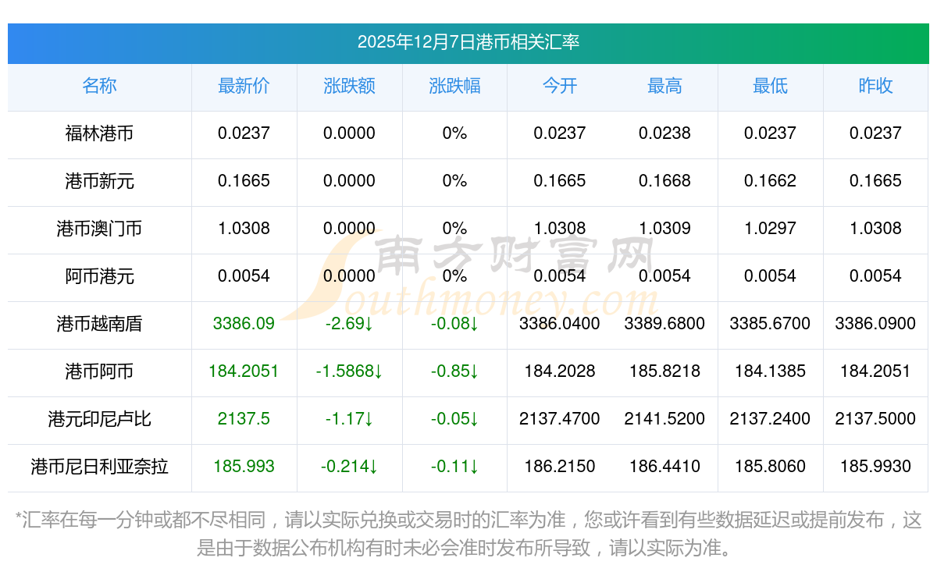The width and height of the screenshot is (937, 572).
Task: Select the 涨跌额 column header
Action: [349, 86]
